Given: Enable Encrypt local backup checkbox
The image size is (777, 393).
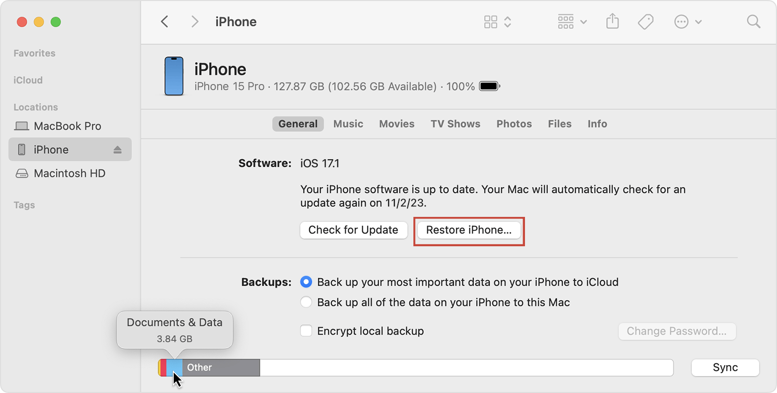Looking at the screenshot, I should (x=306, y=331).
